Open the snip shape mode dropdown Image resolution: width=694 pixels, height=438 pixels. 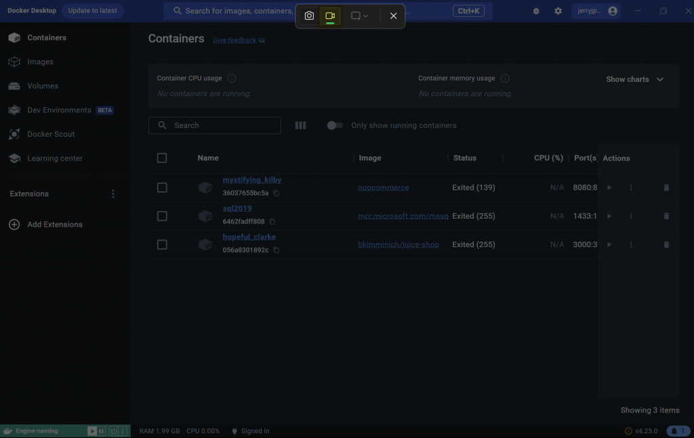click(359, 16)
